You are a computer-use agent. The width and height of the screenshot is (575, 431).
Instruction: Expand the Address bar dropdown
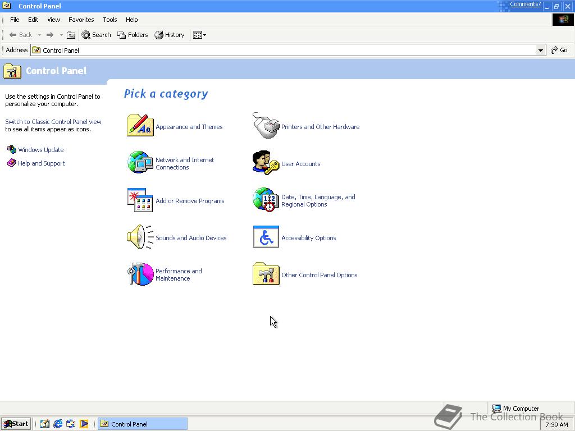coord(541,50)
